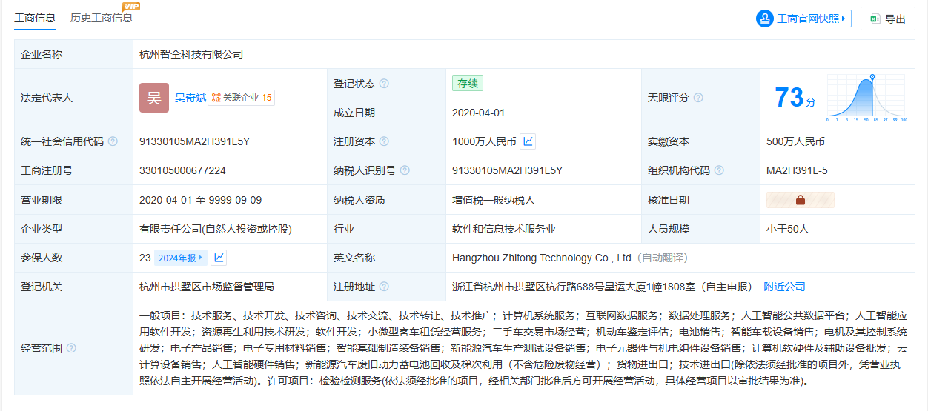Click help icon next to 组织机构代码
This screenshot has width=928, height=411.
pyautogui.click(x=718, y=170)
